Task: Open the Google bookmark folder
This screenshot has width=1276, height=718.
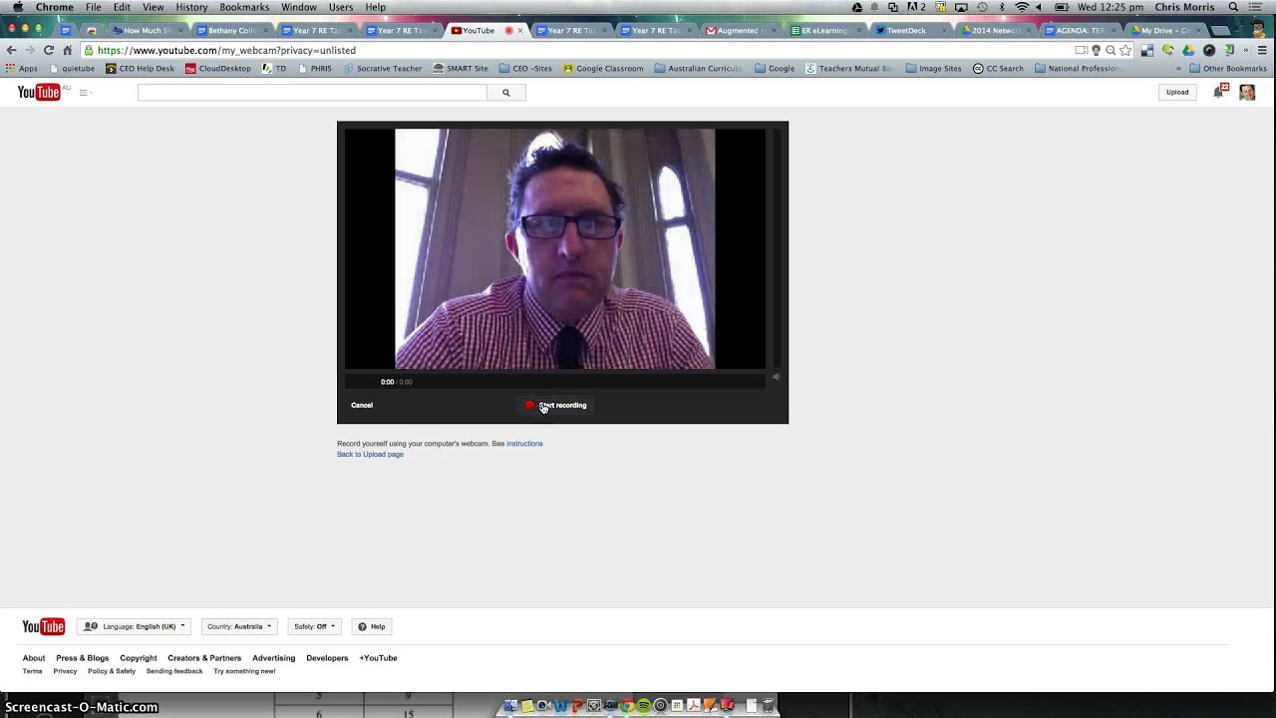Action: pos(775,69)
